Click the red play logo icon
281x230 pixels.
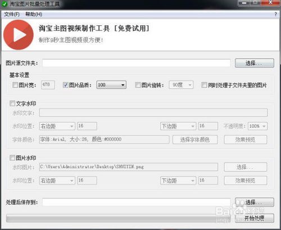[x=19, y=35]
